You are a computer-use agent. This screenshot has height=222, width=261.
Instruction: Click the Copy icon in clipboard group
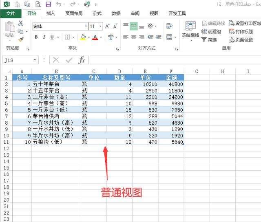tap(21, 31)
